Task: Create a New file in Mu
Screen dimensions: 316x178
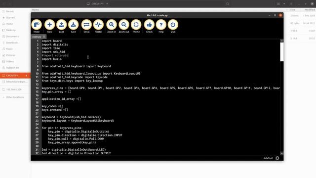Action: (x=49, y=26)
